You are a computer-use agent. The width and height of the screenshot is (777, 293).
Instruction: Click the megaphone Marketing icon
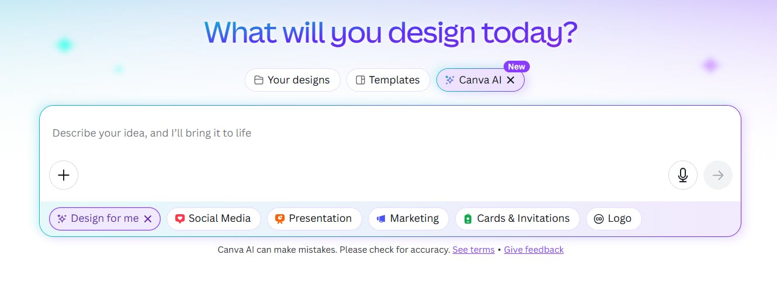pos(381,219)
